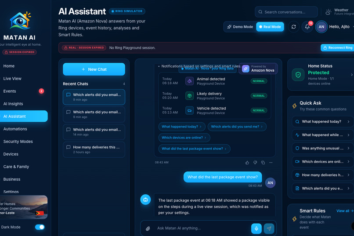The width and height of the screenshot is (354, 236).
Task: Copy the response with the copy icon
Action: click(263, 163)
